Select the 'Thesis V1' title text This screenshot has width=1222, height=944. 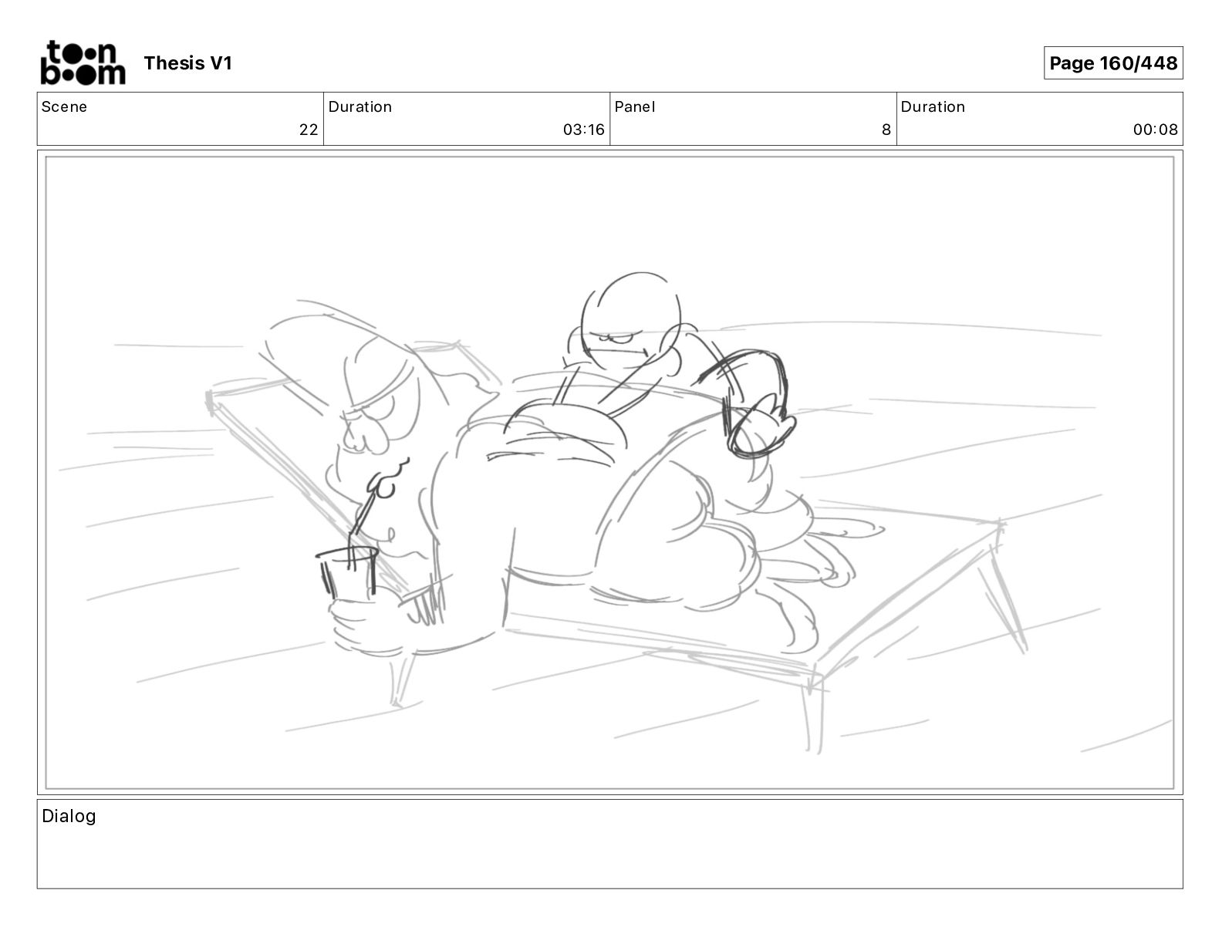click(187, 63)
